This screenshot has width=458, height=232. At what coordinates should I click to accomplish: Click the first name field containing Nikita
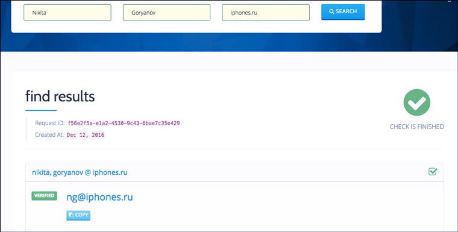click(x=67, y=13)
